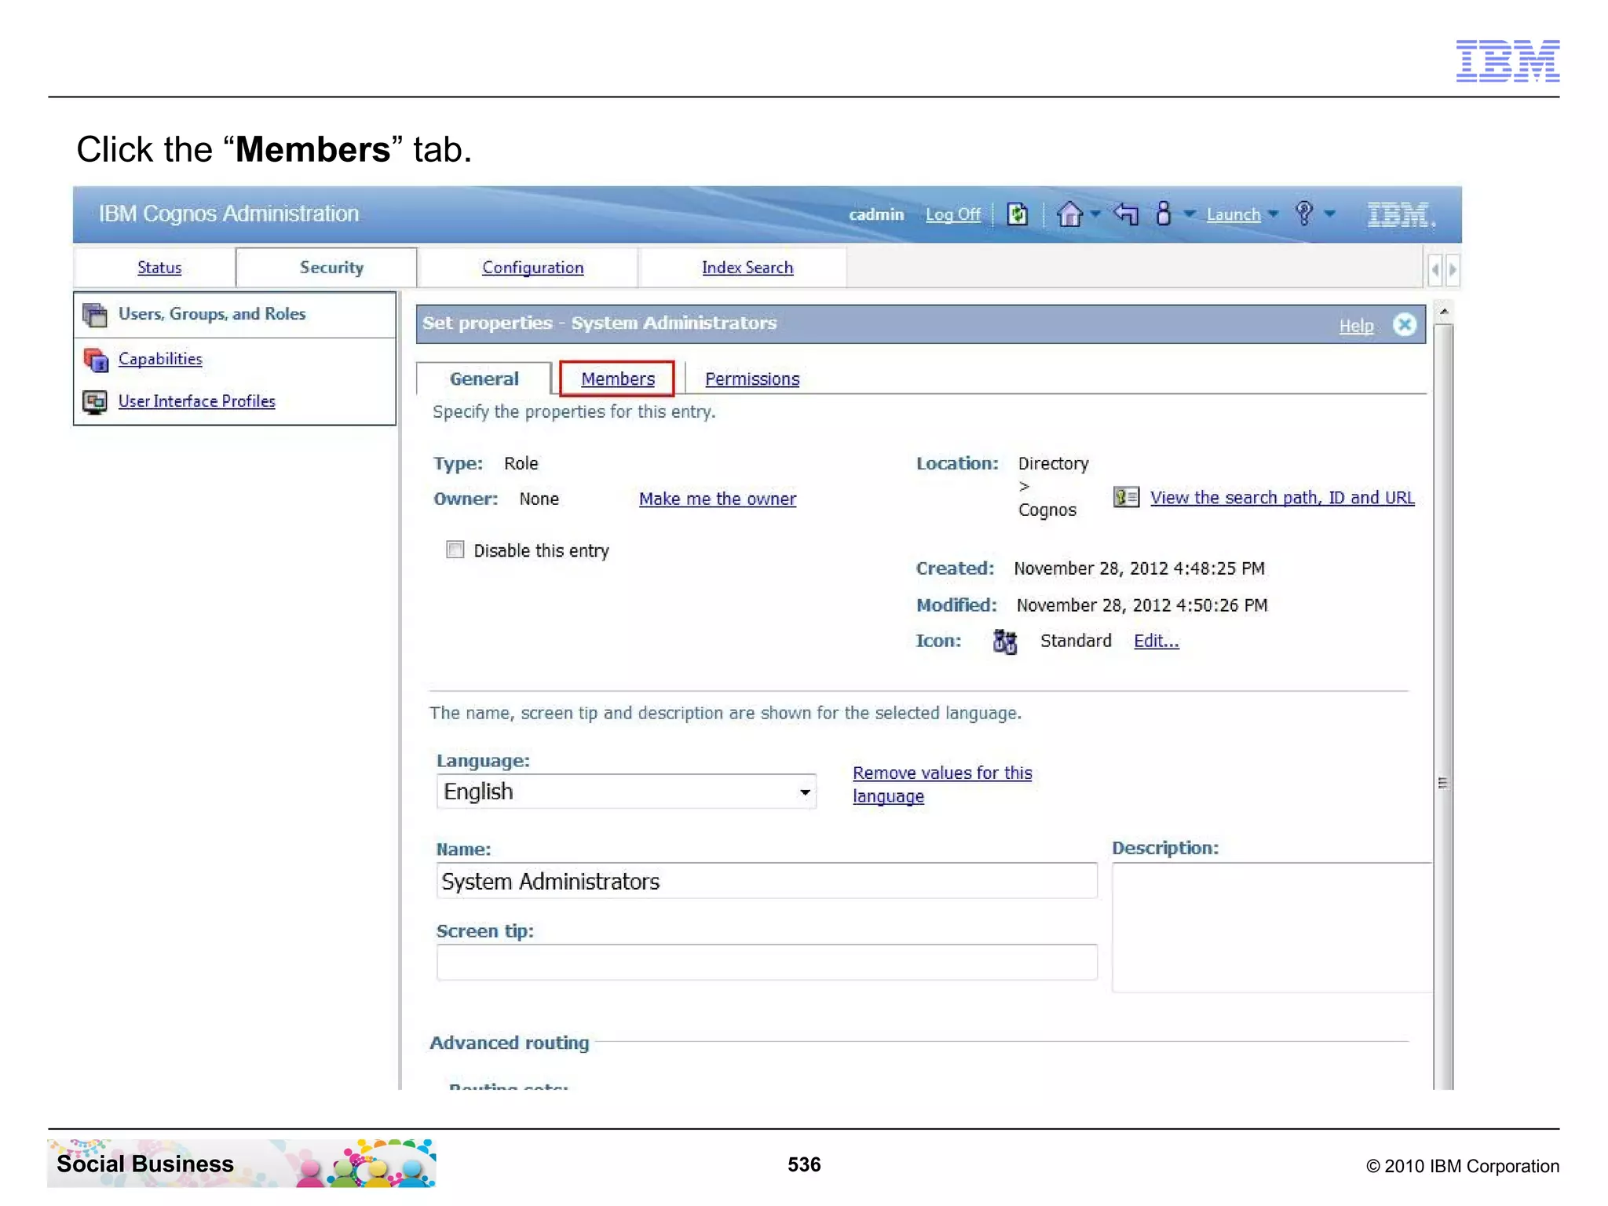Click the IBM logo in Cognos header
Image resolution: width=1608 pixels, height=1206 pixels.
(x=1401, y=214)
